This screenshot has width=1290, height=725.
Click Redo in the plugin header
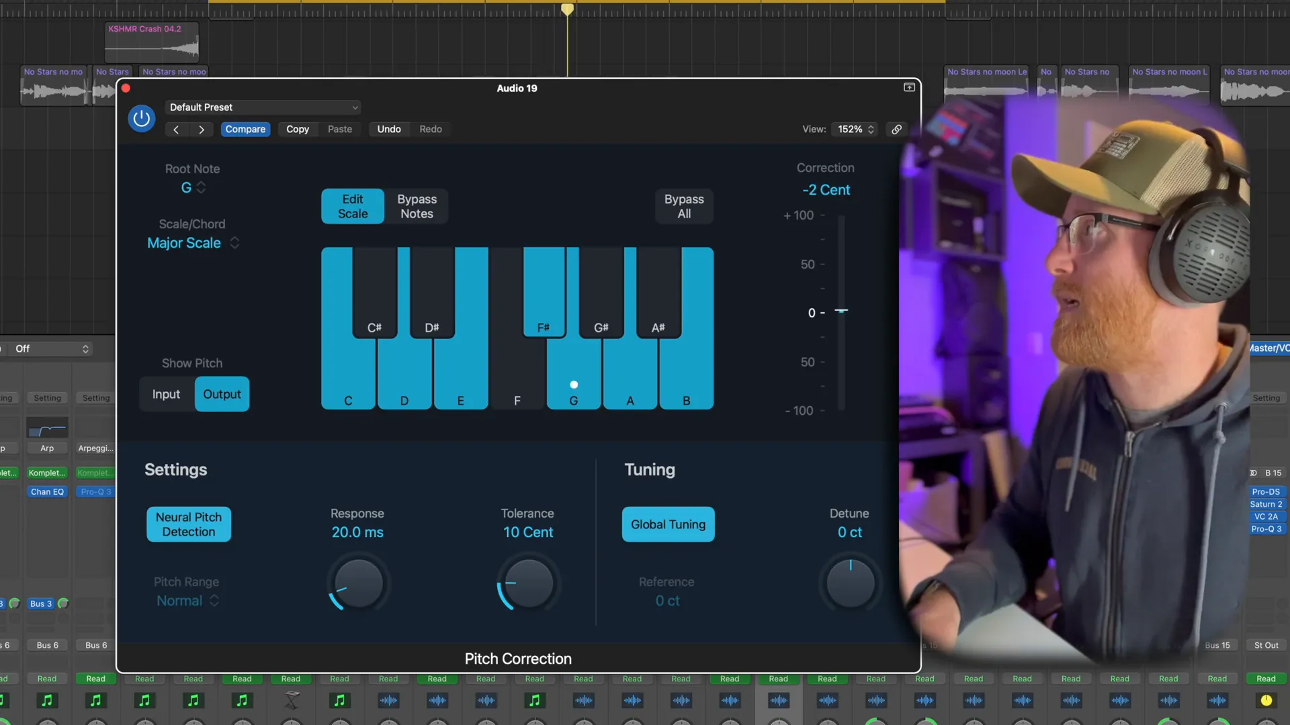pos(431,130)
